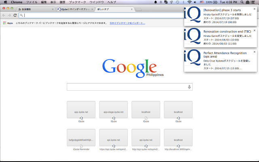This screenshot has height=162, width=259.
Task: Open the 表示 menu
Action: pyautogui.click(x=53, y=2)
